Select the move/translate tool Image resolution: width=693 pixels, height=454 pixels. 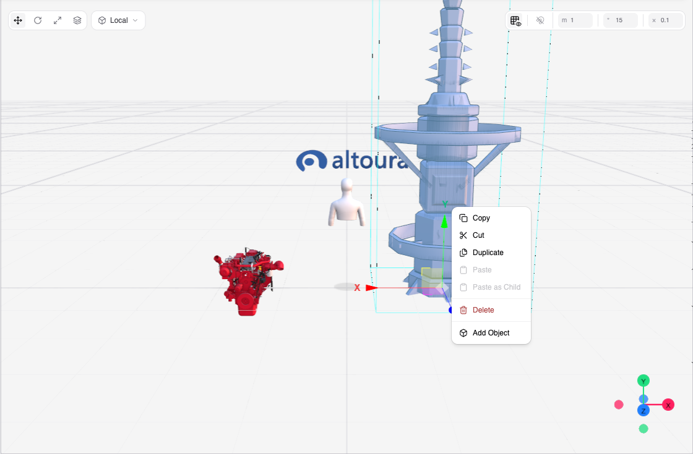18,20
